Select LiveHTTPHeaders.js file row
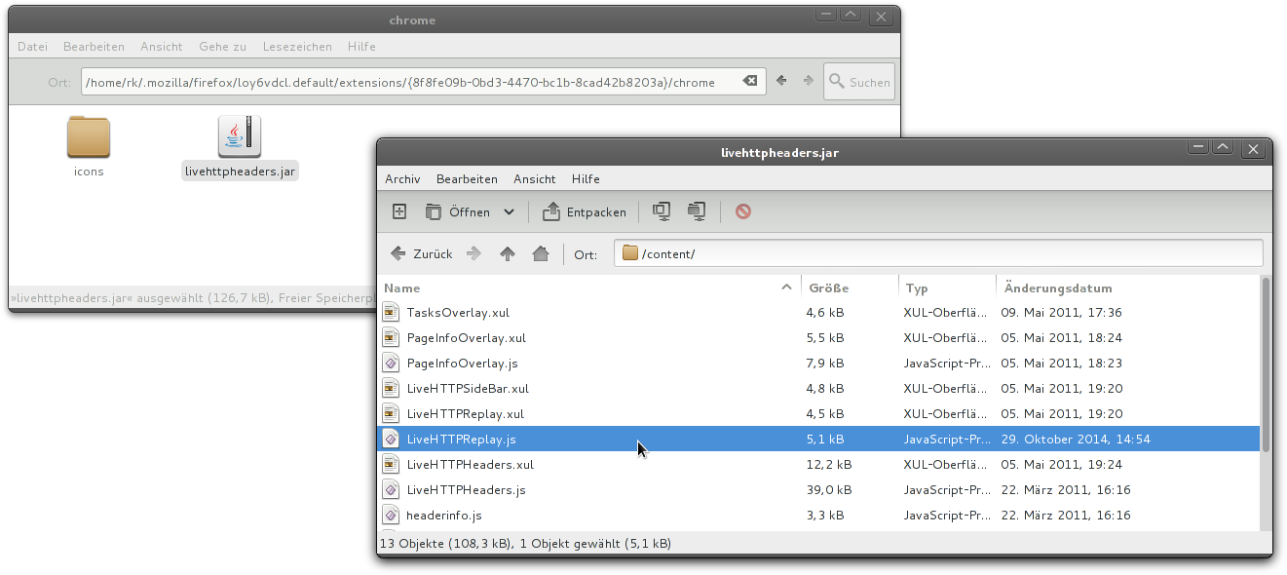This screenshot has height=575, width=1287. [x=818, y=490]
